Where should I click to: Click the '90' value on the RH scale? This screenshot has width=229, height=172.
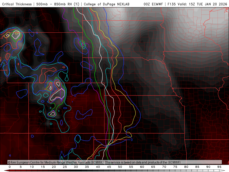[208, 167]
